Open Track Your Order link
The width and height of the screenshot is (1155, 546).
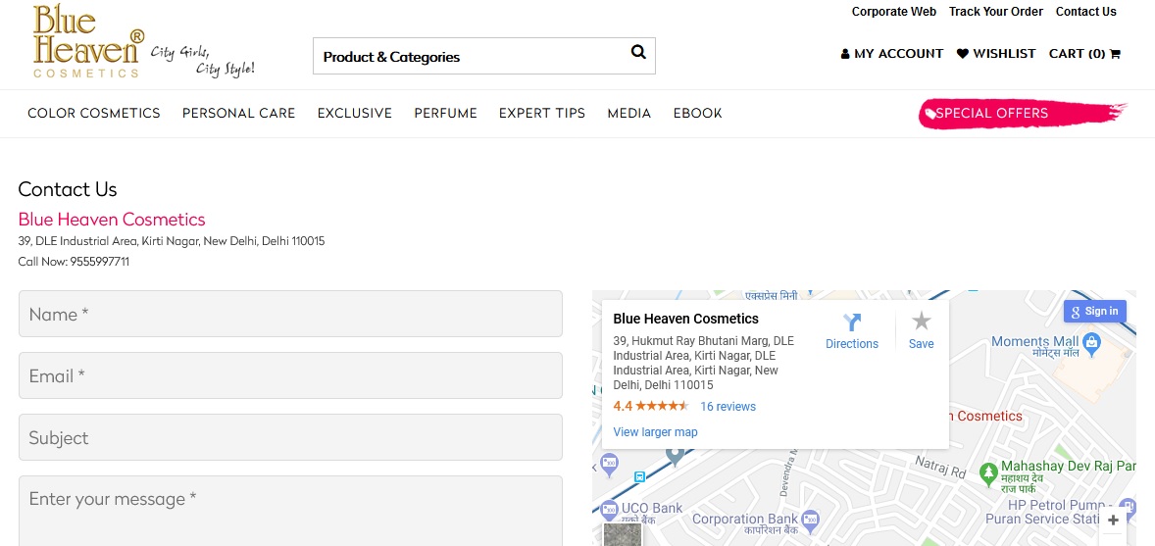tap(996, 12)
